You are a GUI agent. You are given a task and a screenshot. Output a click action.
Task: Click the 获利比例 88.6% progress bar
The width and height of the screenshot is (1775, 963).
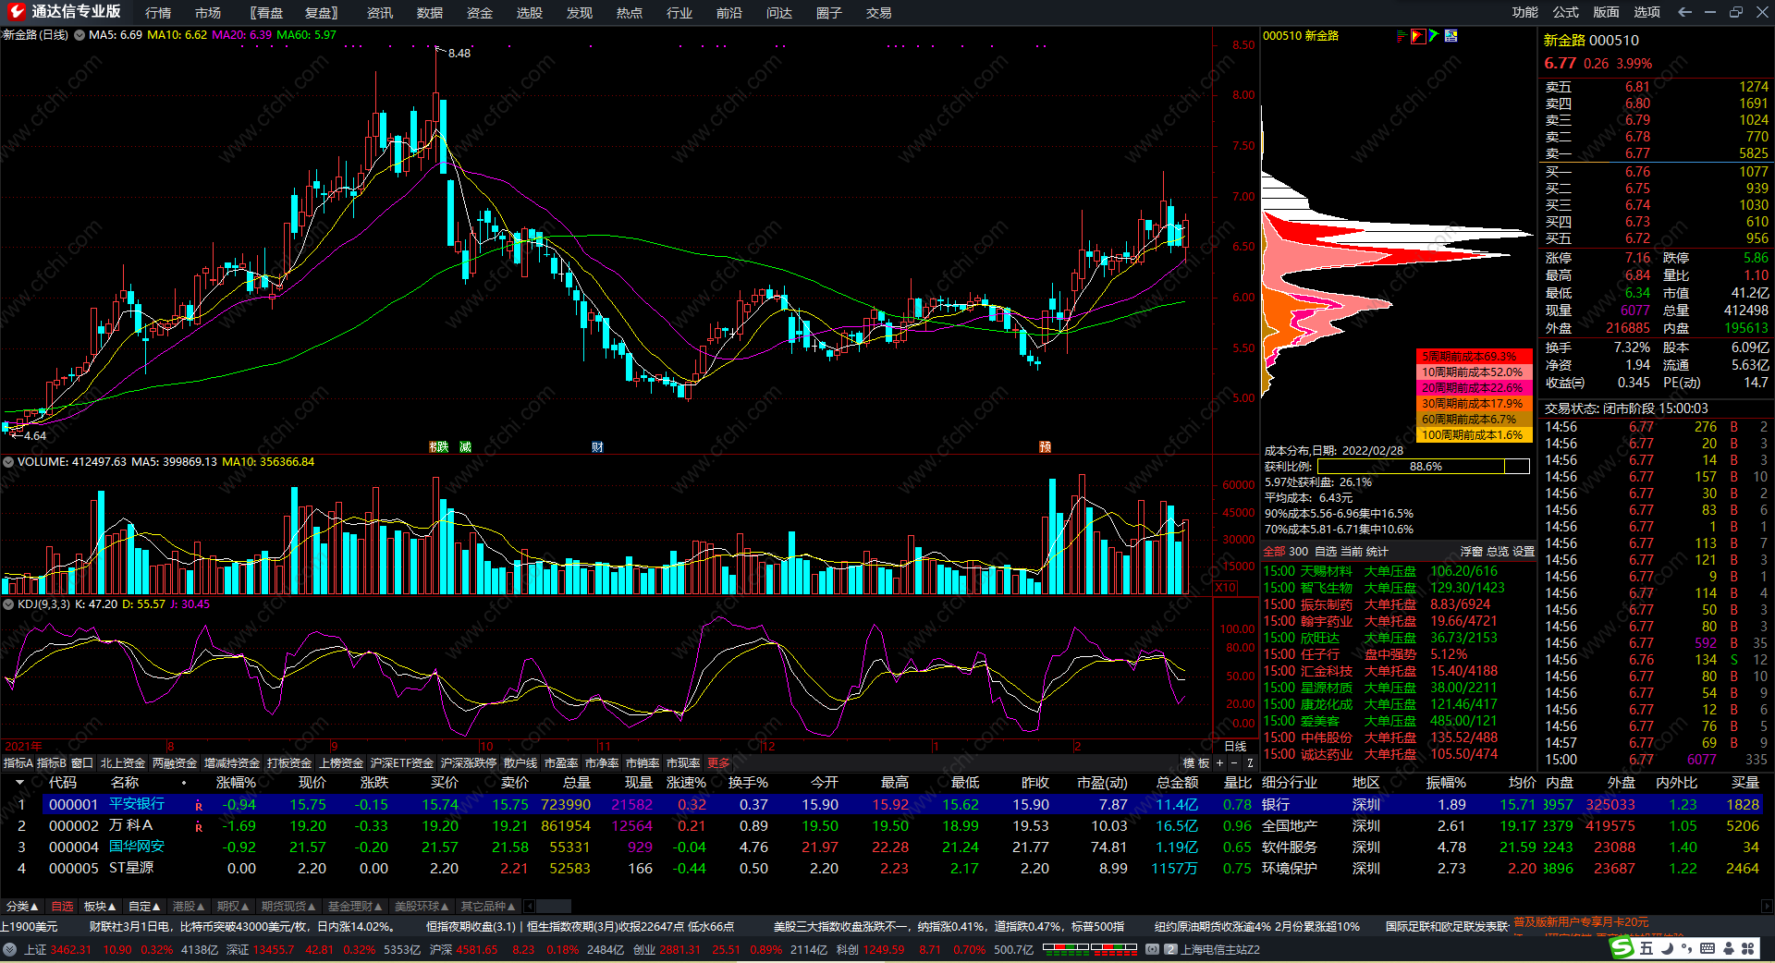pos(1423,467)
